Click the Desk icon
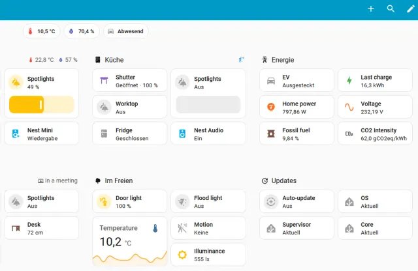Image resolution: width=418 pixels, height=271 pixels. 16,228
